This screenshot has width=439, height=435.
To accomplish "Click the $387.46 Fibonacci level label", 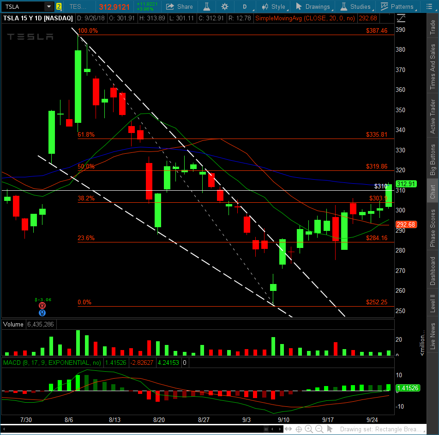I will click(x=377, y=30).
